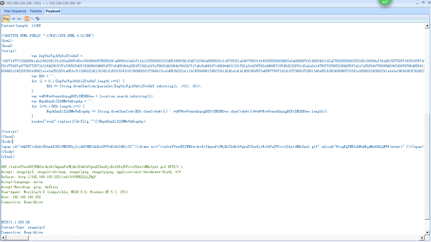
Task: Click the Accept-Language: en-us line
Action: [x=22, y=182]
